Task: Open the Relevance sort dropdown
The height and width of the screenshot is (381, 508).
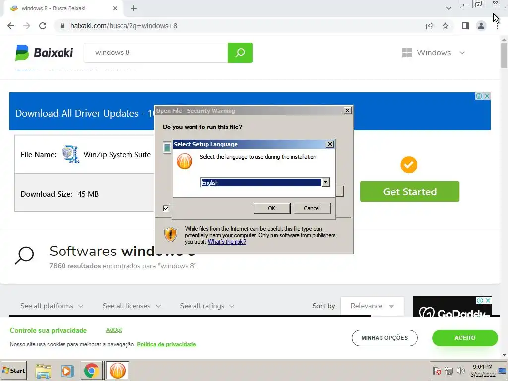Action: pyautogui.click(x=372, y=306)
